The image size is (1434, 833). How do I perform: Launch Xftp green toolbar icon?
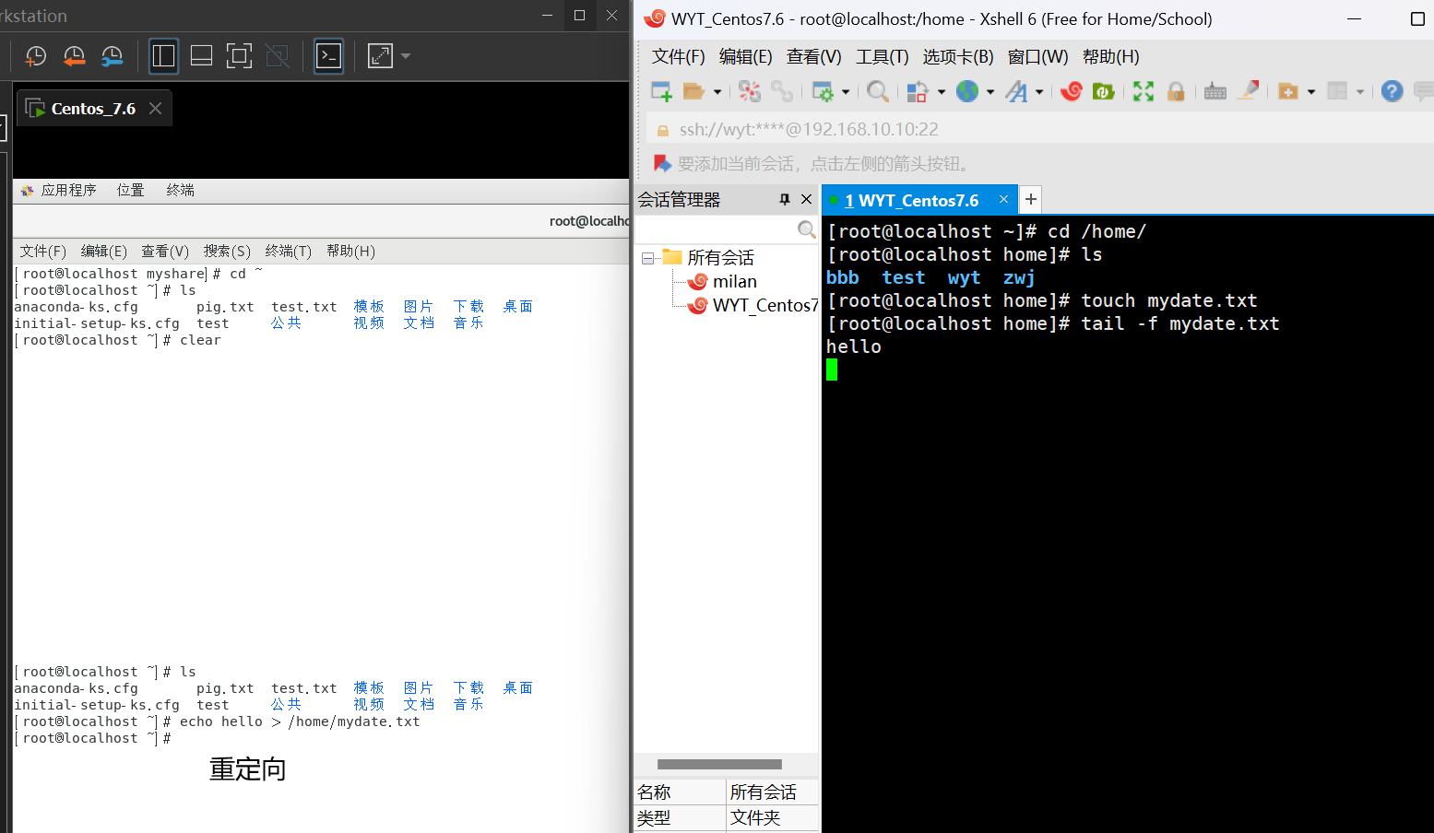click(1104, 91)
